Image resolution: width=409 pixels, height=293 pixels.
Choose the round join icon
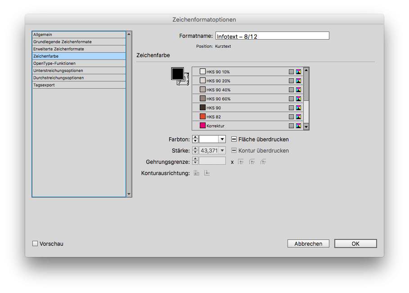tap(252, 162)
